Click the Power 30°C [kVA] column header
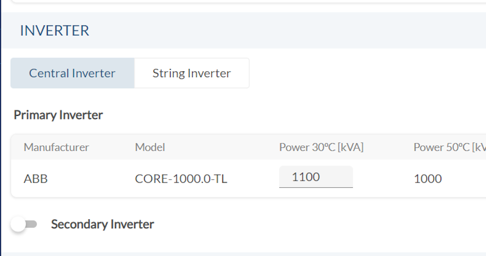This screenshot has height=256, width=486. click(x=321, y=147)
